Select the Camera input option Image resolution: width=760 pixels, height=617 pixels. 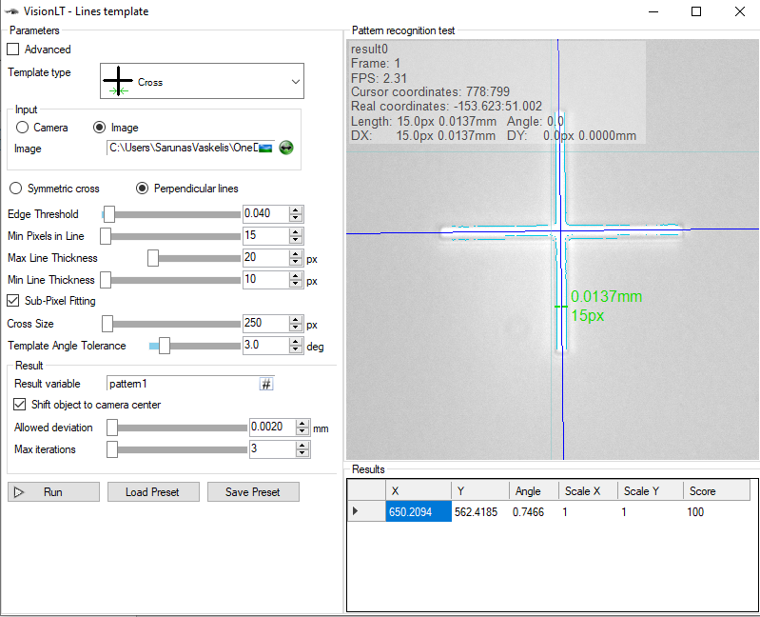coord(23,128)
